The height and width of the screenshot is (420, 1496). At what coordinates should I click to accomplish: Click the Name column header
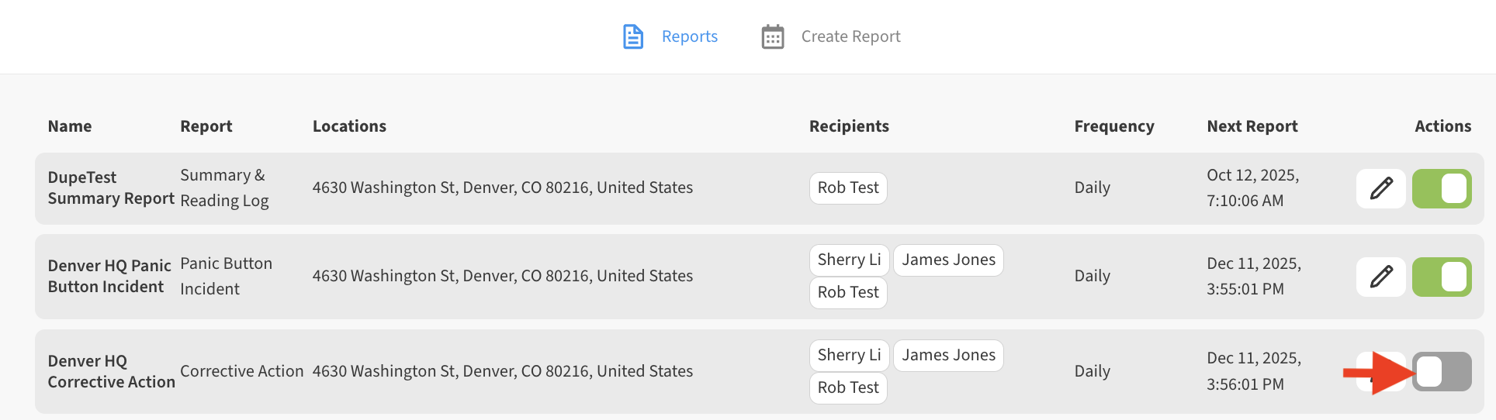[x=70, y=126]
